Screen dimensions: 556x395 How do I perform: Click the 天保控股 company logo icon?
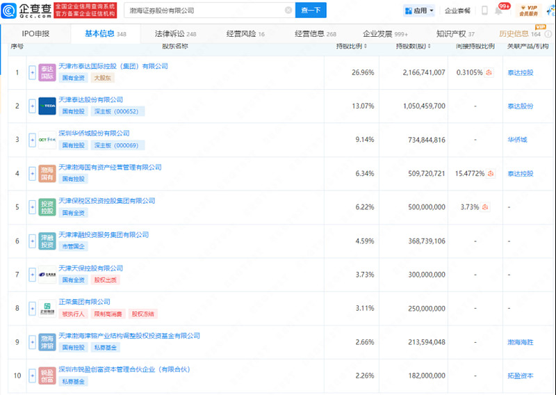pyautogui.click(x=47, y=275)
